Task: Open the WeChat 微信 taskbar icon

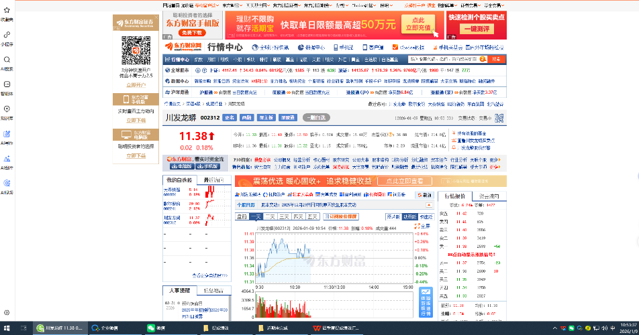Action: (x=151, y=328)
